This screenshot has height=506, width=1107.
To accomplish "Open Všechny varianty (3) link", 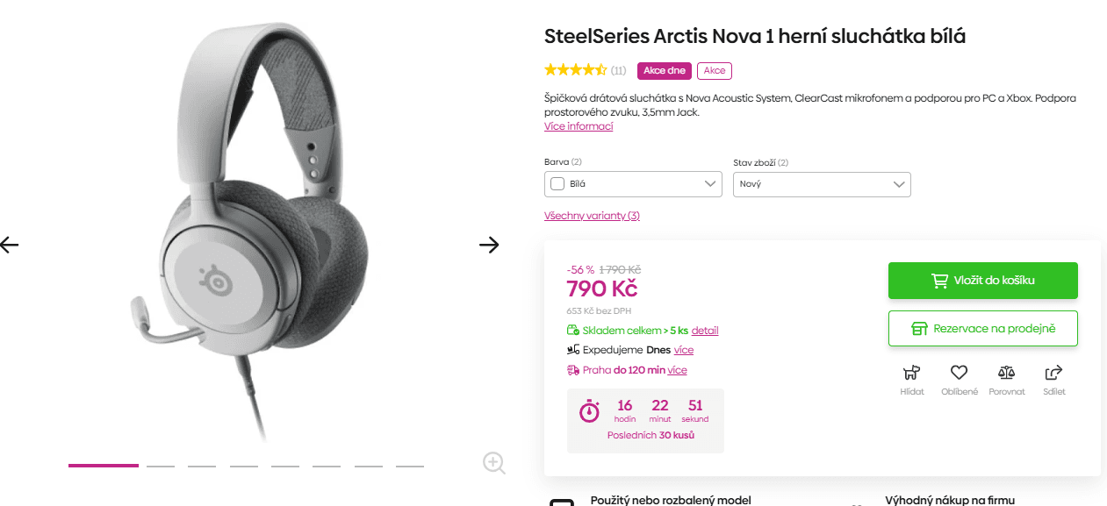I will coord(592,215).
